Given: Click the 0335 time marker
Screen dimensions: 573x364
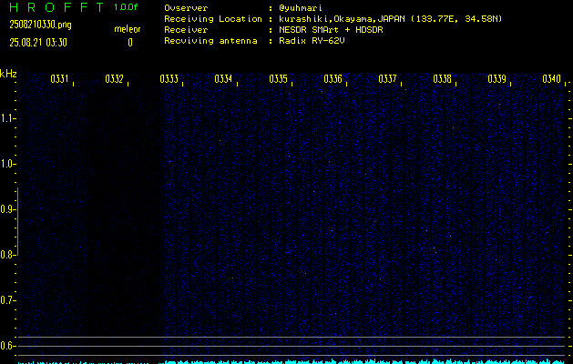Looking at the screenshot, I should point(278,79).
